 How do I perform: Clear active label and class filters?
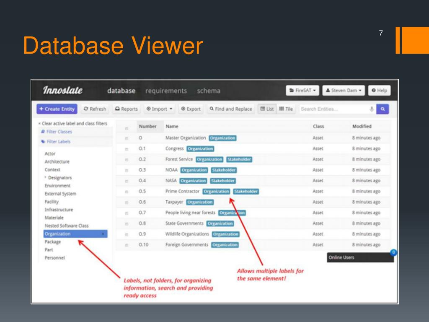coord(73,124)
